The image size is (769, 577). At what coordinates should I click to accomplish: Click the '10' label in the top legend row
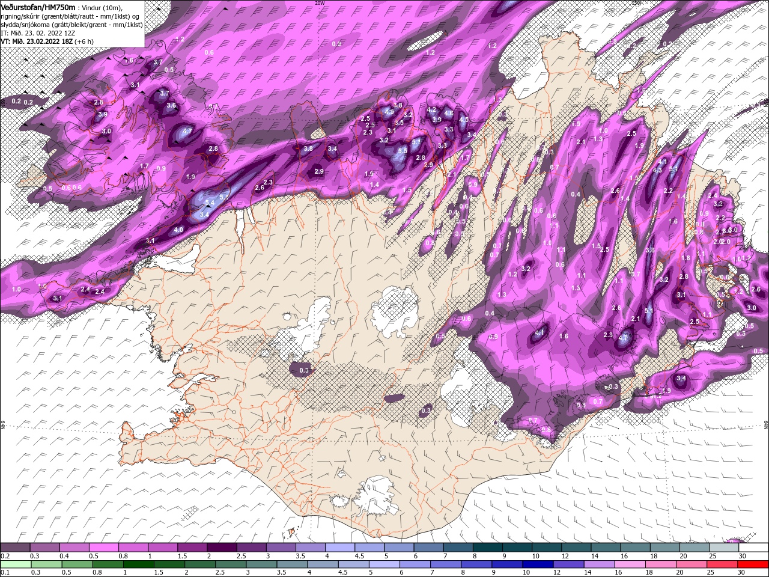point(535,556)
